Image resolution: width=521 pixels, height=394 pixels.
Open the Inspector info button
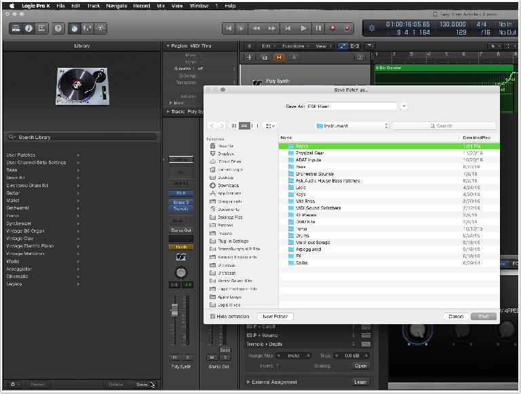[28, 28]
